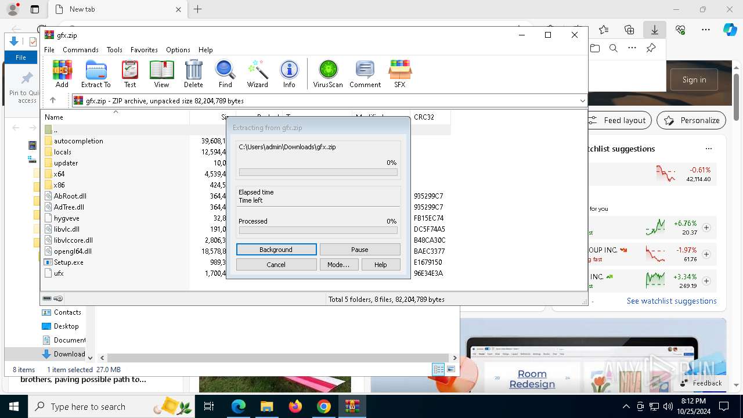Open Edge Favorites star icon
743x418 pixels.
click(604, 30)
